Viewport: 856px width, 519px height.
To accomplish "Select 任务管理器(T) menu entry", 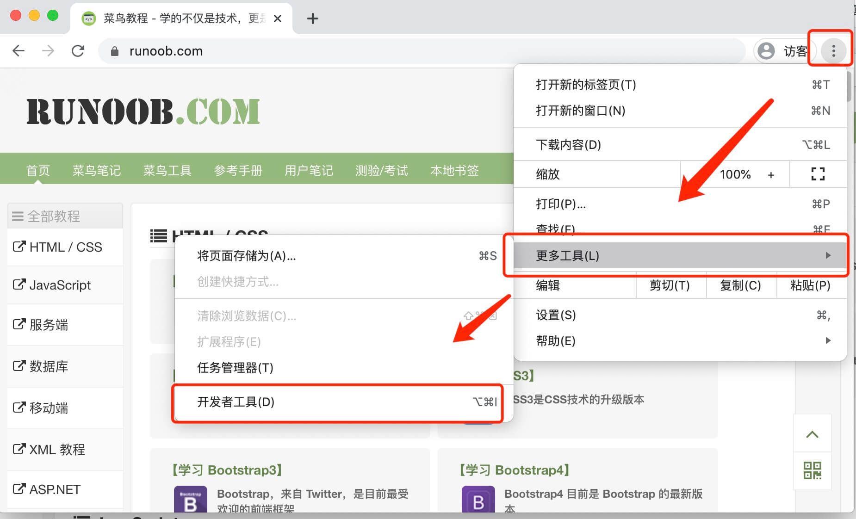I will click(x=234, y=368).
